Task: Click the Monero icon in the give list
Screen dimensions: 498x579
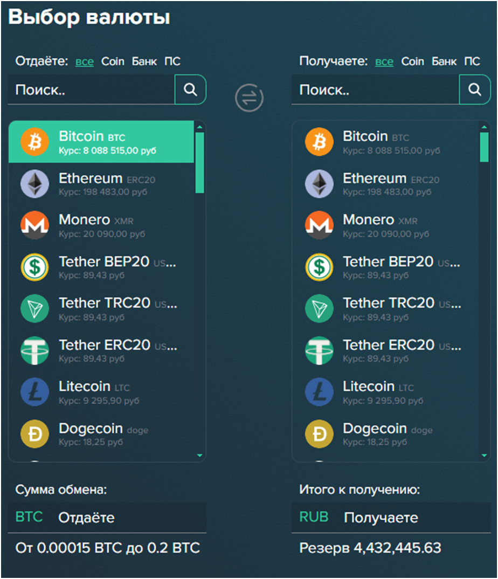Action: [34, 225]
